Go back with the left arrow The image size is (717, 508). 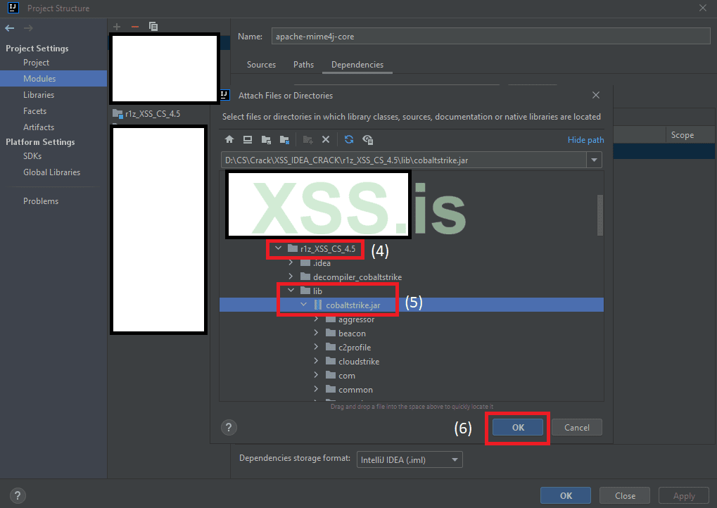click(x=10, y=28)
